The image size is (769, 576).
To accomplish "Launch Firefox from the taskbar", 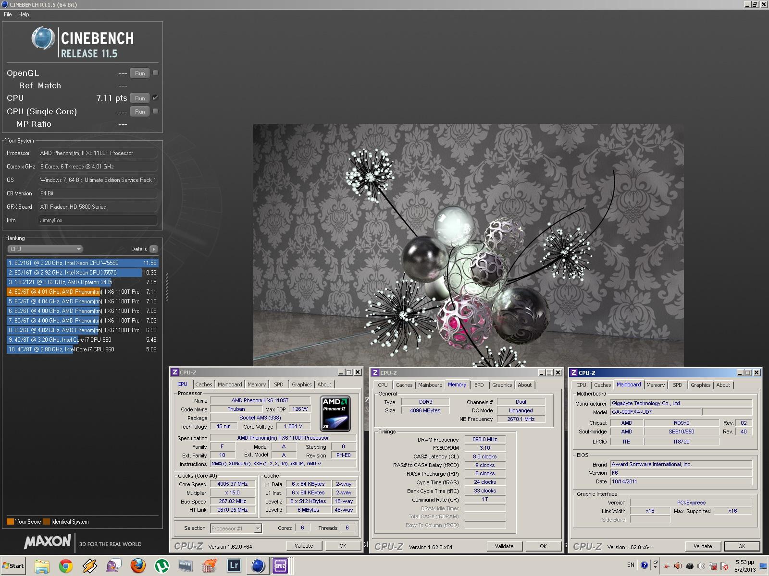I will pyautogui.click(x=138, y=566).
